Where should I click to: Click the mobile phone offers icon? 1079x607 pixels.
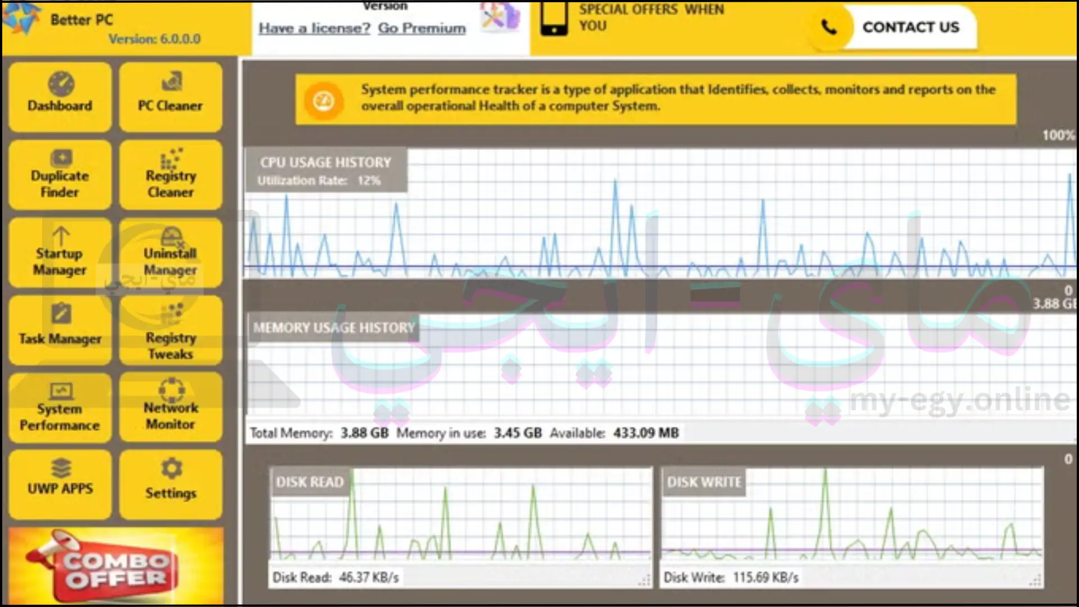(554, 19)
